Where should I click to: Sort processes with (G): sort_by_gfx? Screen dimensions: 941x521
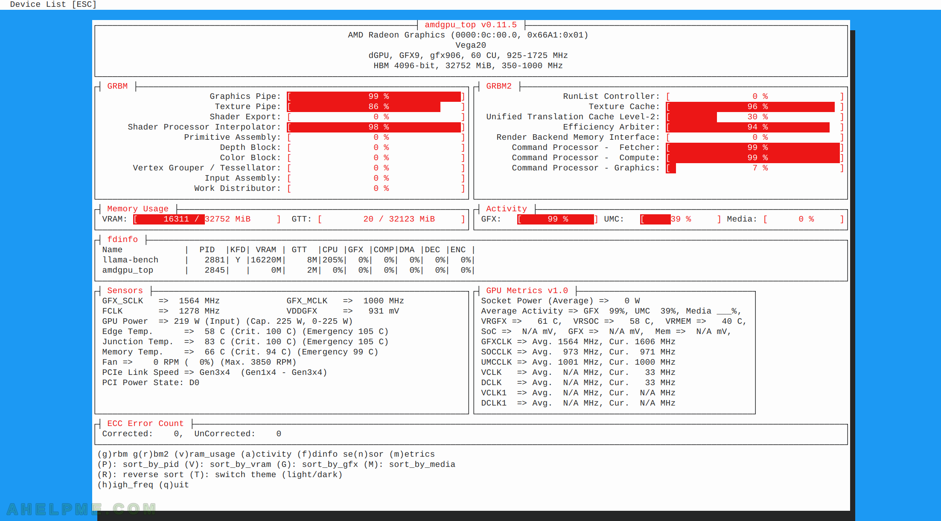[318, 464]
